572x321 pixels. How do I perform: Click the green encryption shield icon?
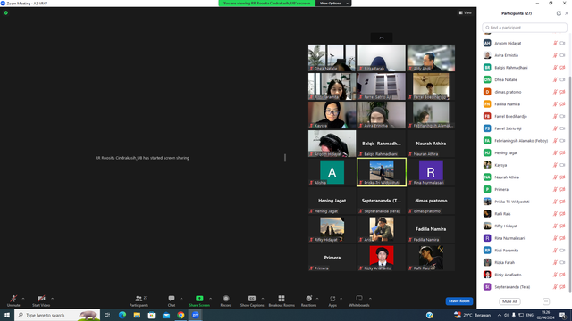[6, 12]
